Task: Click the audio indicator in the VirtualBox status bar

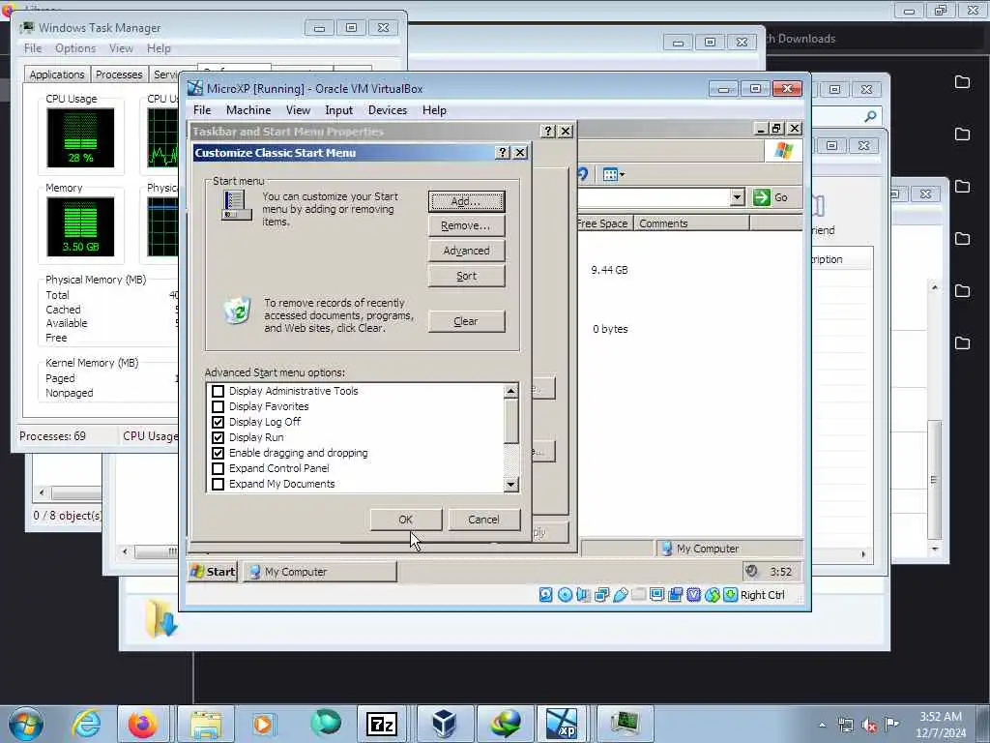Action: pyautogui.click(x=583, y=595)
